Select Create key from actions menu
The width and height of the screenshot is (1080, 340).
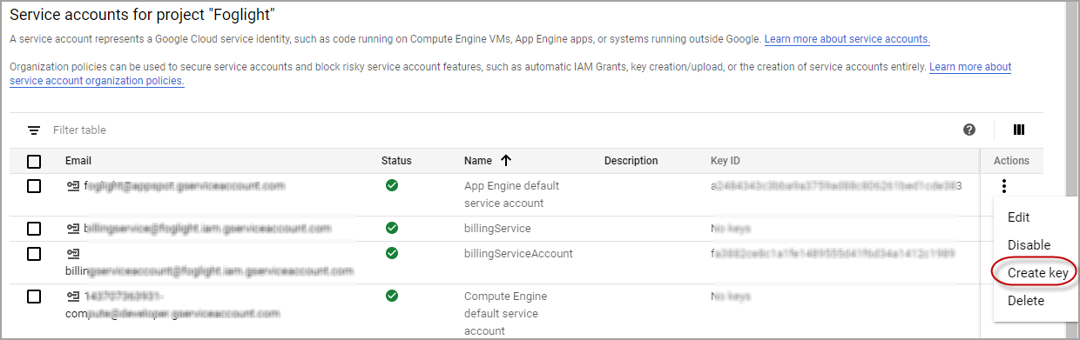pyautogui.click(x=1037, y=273)
